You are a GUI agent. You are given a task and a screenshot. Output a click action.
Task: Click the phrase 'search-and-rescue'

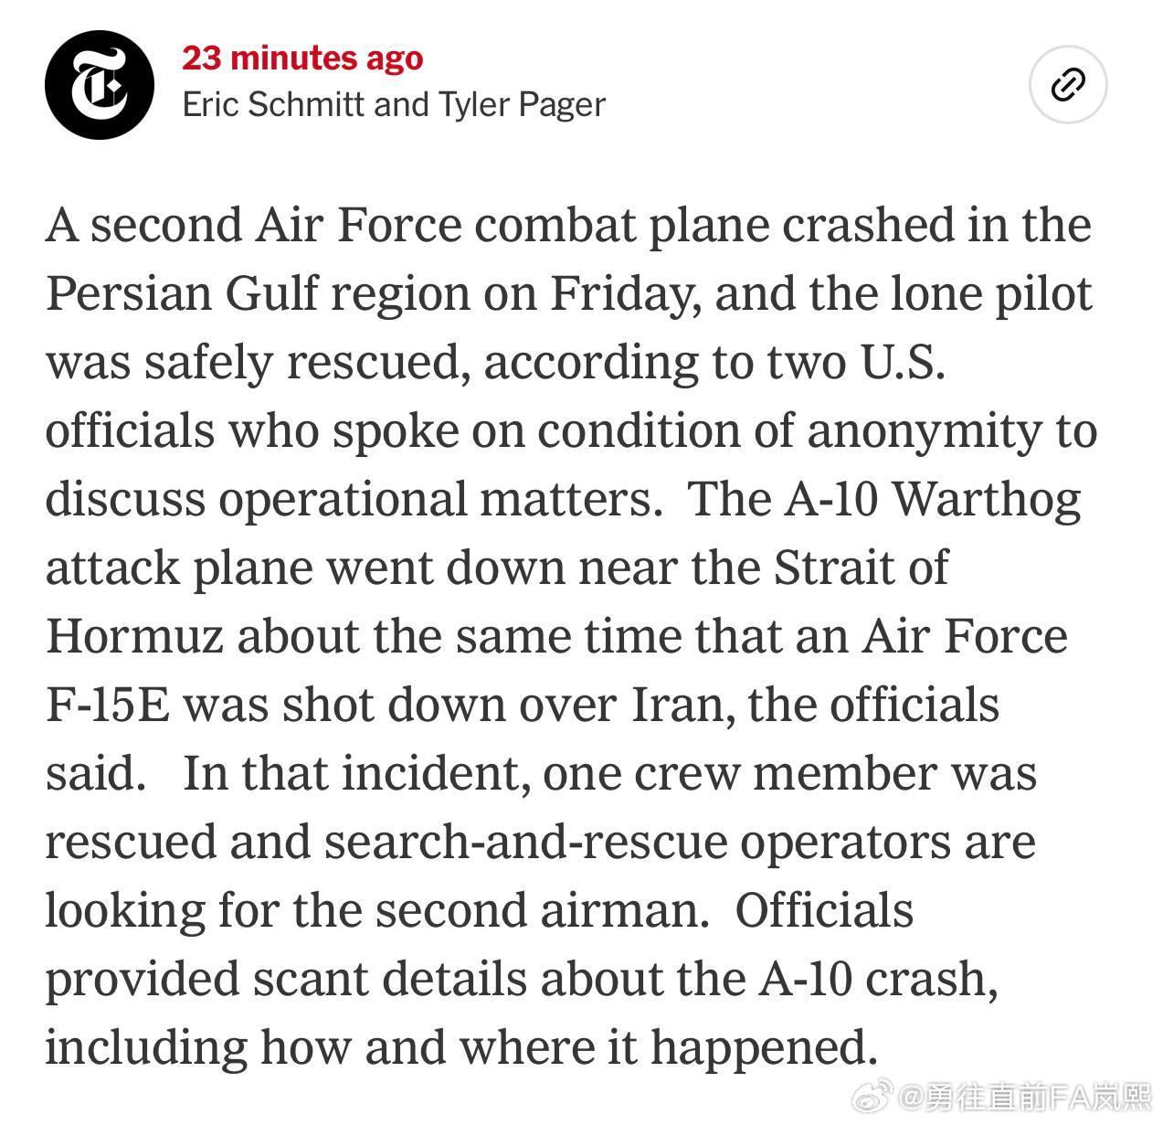[525, 842]
